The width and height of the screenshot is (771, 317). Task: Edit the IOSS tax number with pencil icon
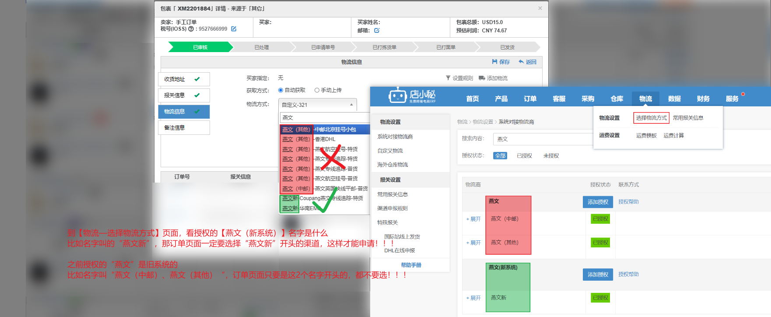pos(234,29)
